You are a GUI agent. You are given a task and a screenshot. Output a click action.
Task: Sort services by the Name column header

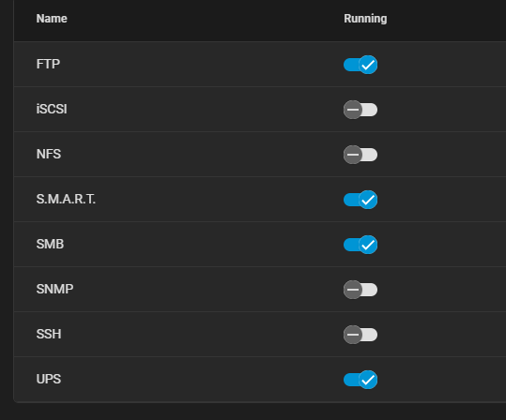pos(52,19)
